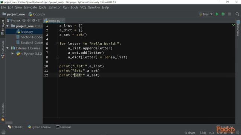Screen dimensions: 241x135
Task: Open the UTF-8 encoding selector
Action: [x=222, y=133]
